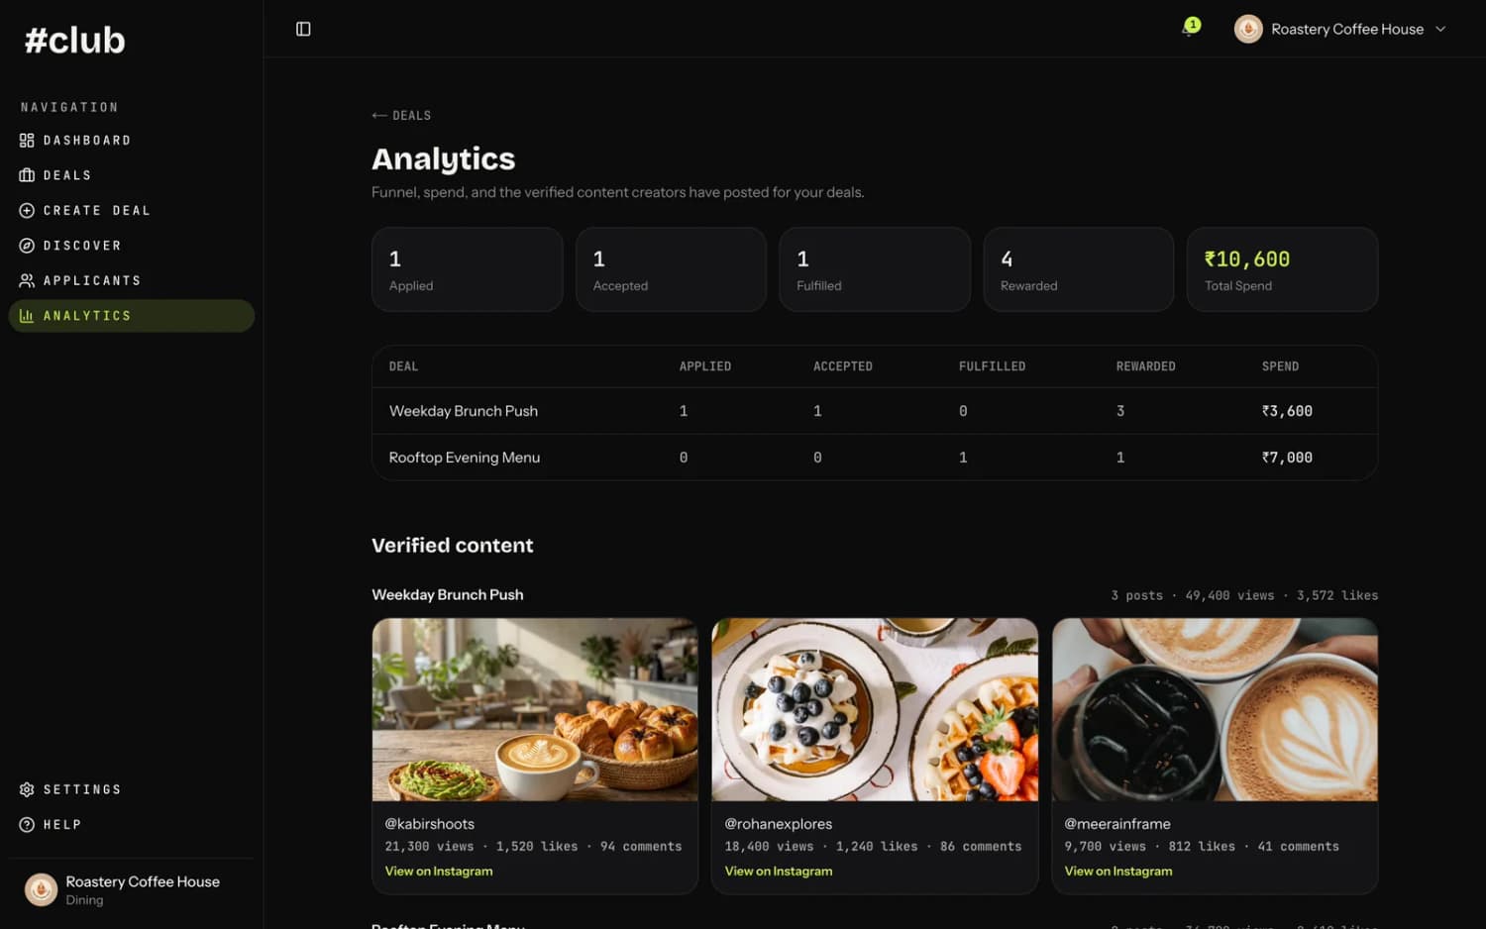Toggle the sidebar panel icon
The width and height of the screenshot is (1486, 929).
click(x=303, y=29)
